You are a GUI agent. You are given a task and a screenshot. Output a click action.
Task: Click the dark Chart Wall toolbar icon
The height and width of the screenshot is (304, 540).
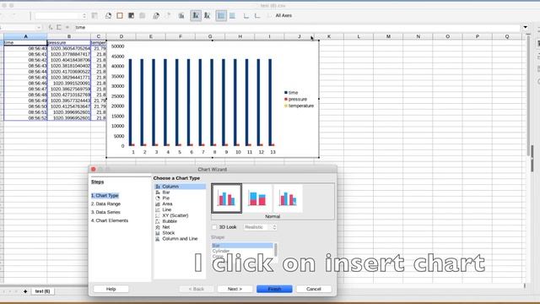pyautogui.click(x=131, y=15)
